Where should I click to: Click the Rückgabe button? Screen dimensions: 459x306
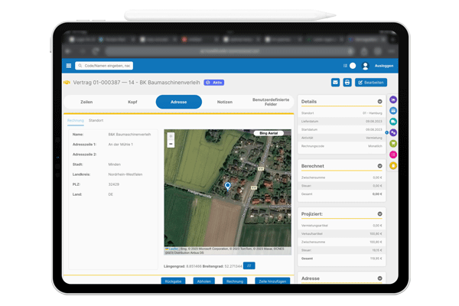(x=174, y=281)
